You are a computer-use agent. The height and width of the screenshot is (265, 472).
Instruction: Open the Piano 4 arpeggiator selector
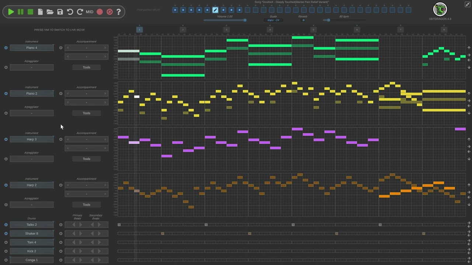coord(32,67)
